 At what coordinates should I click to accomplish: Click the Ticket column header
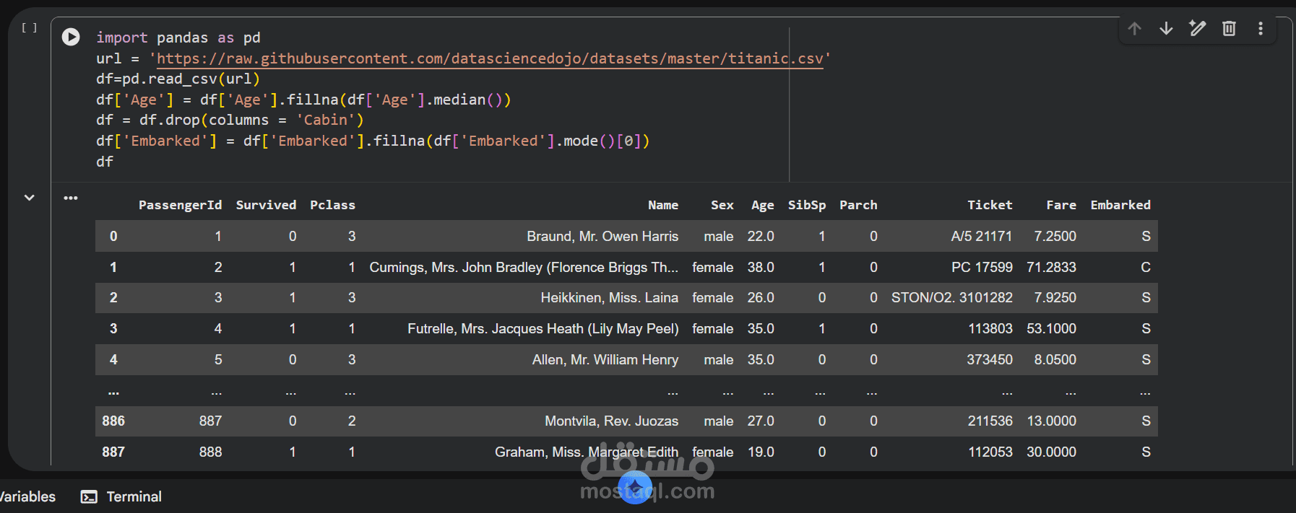[x=990, y=205]
